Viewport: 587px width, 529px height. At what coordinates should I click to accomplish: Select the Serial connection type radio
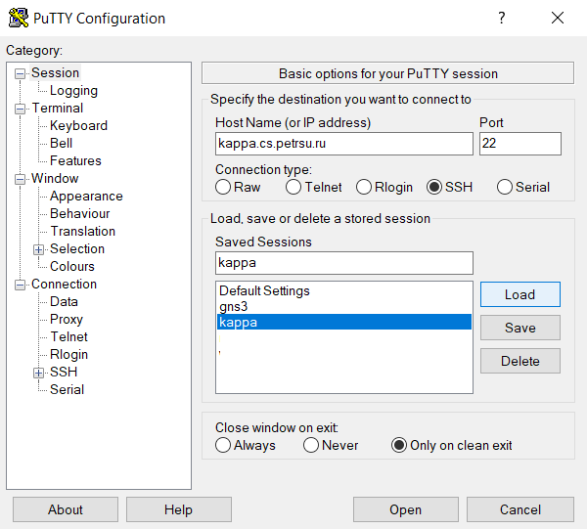tap(505, 187)
